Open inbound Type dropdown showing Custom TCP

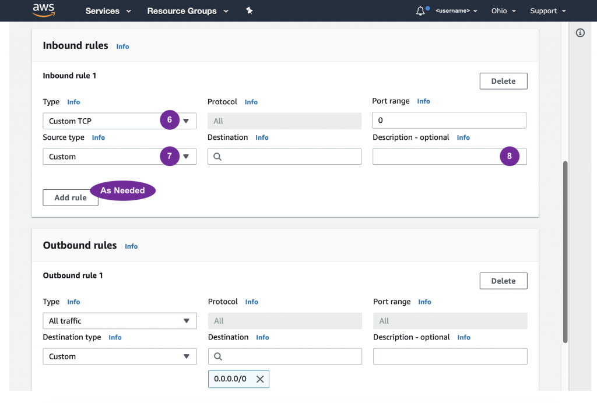[119, 121]
